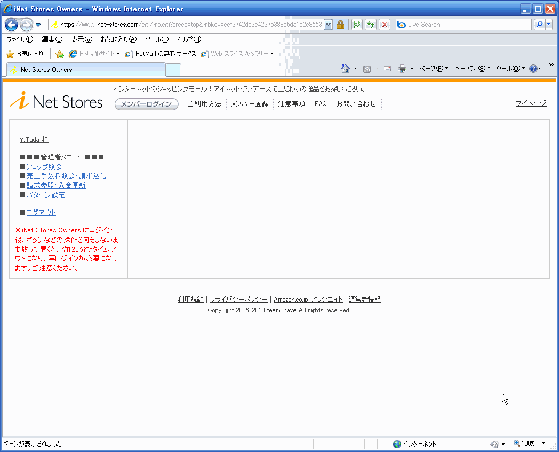Open the ファイル(F) menu
559x452 pixels.
coord(20,39)
